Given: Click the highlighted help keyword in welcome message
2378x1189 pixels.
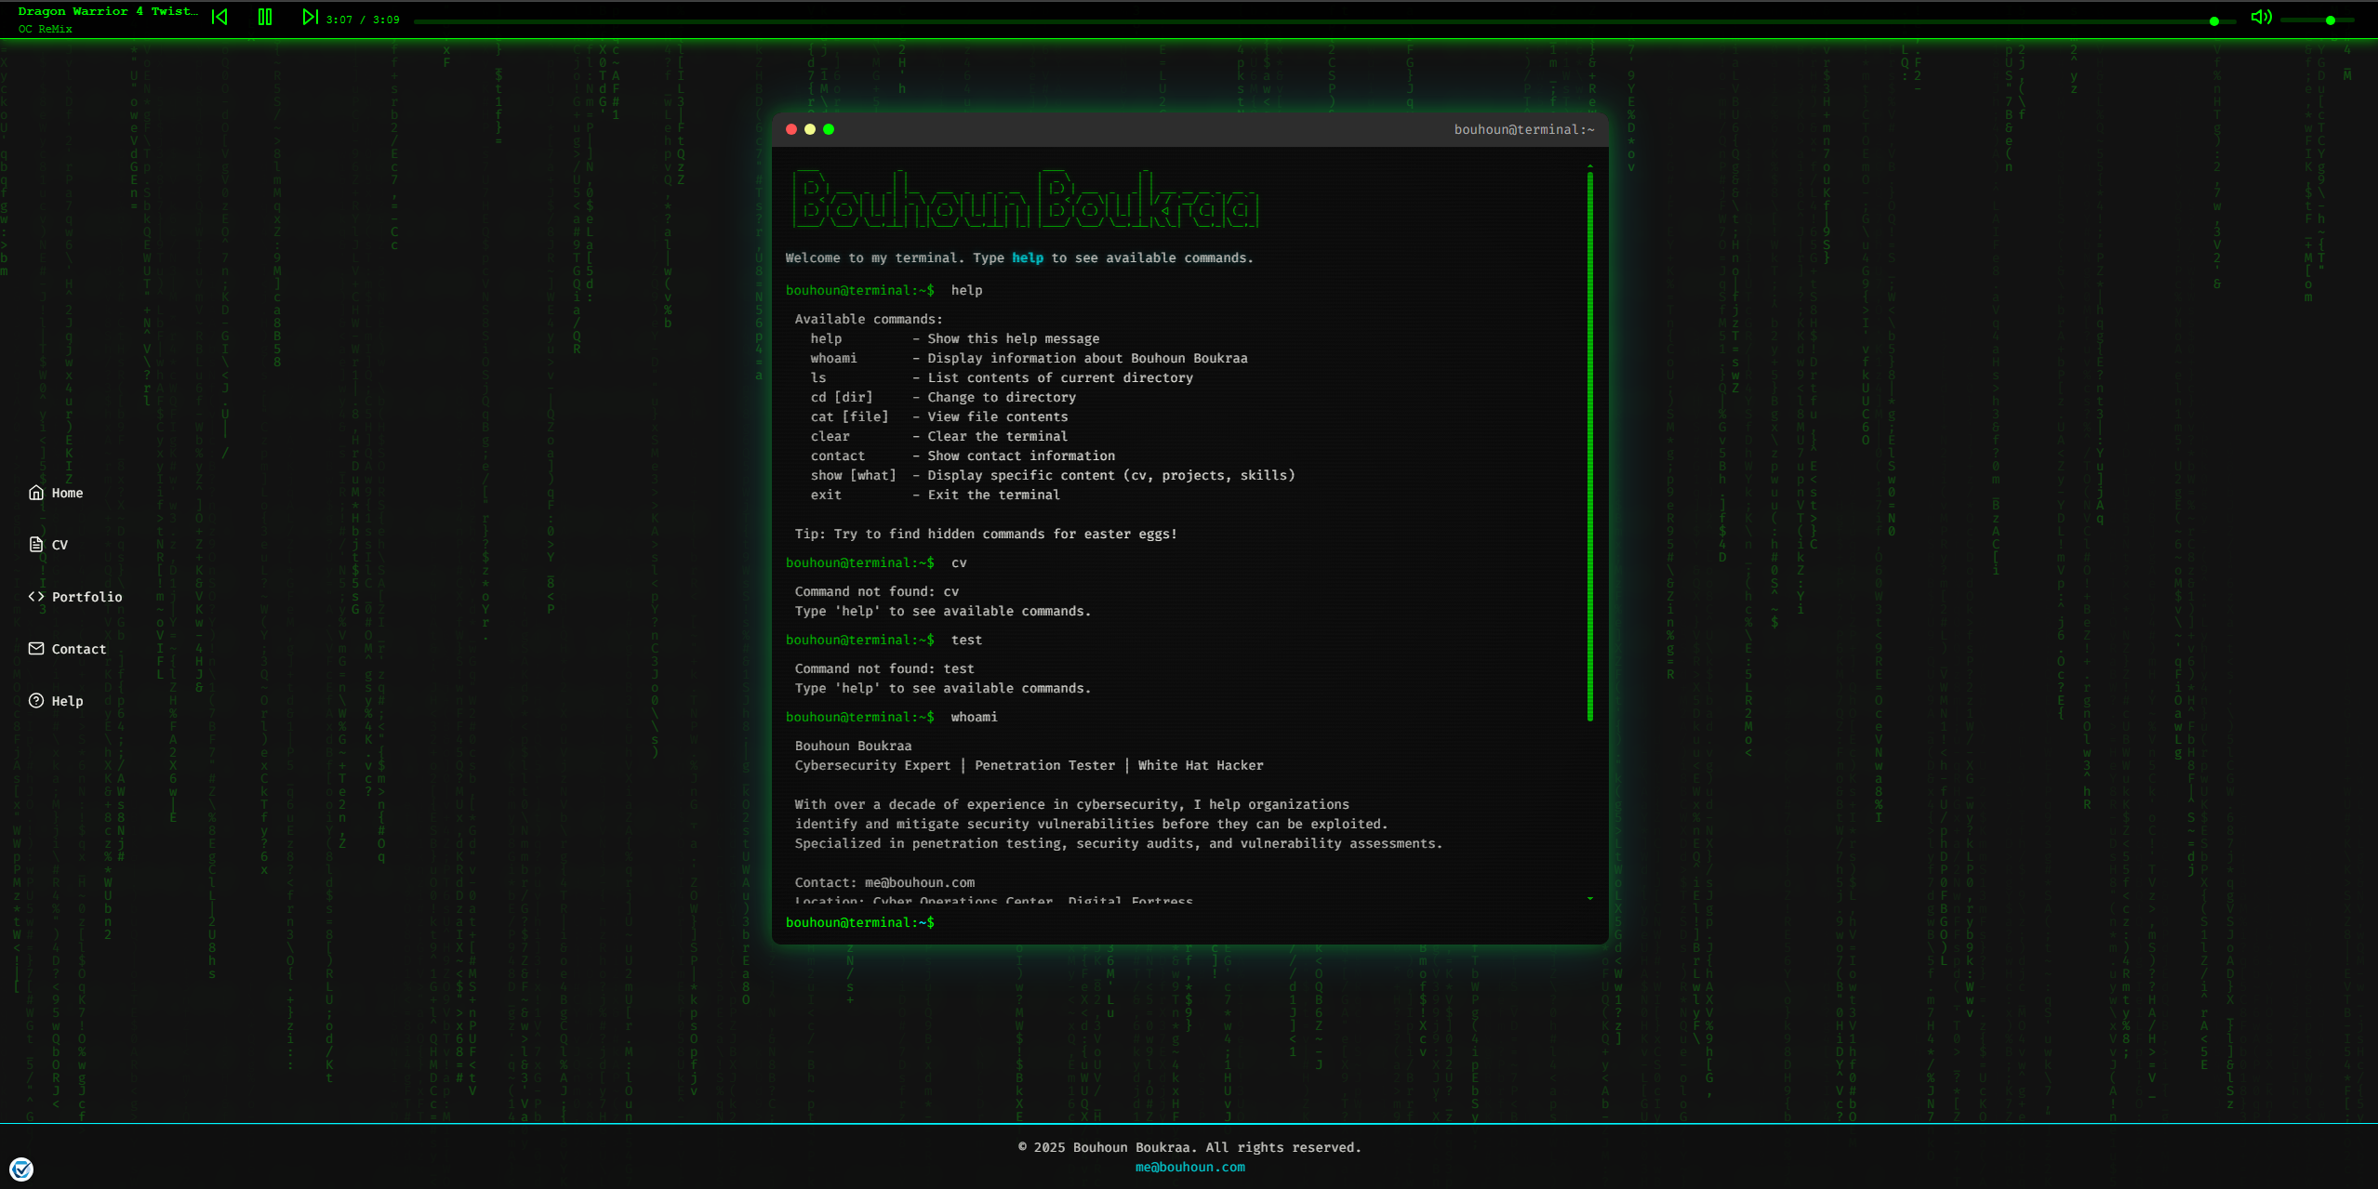Looking at the screenshot, I should pos(1028,258).
